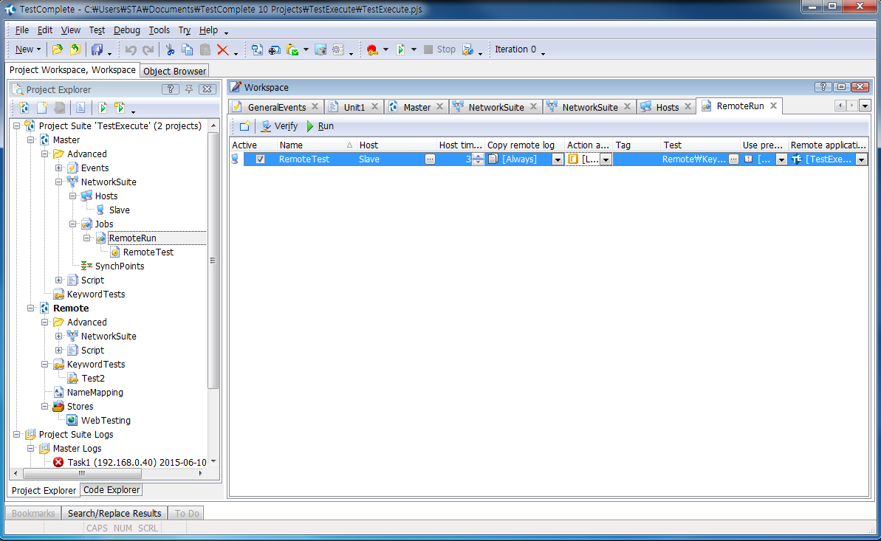Click the Run button in RemoteRun editor

coord(320,126)
